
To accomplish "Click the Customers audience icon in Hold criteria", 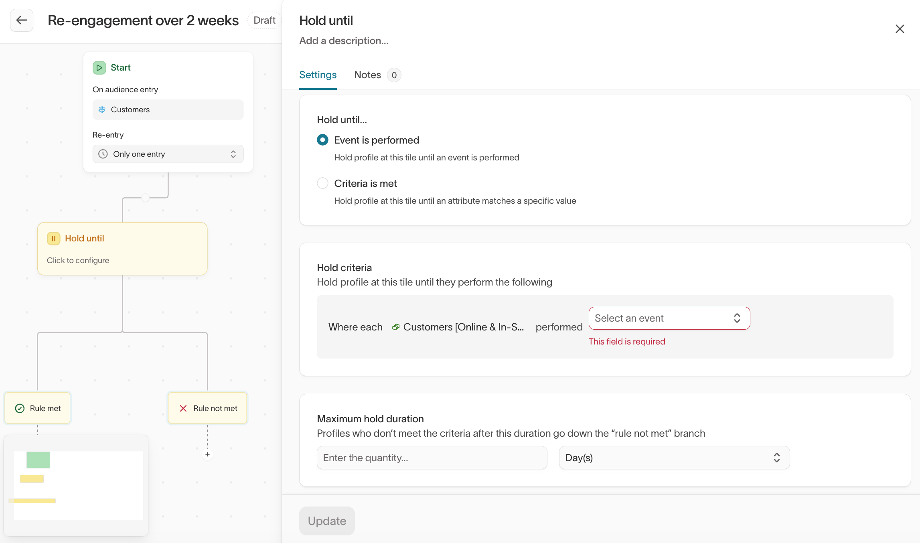I will 395,327.
